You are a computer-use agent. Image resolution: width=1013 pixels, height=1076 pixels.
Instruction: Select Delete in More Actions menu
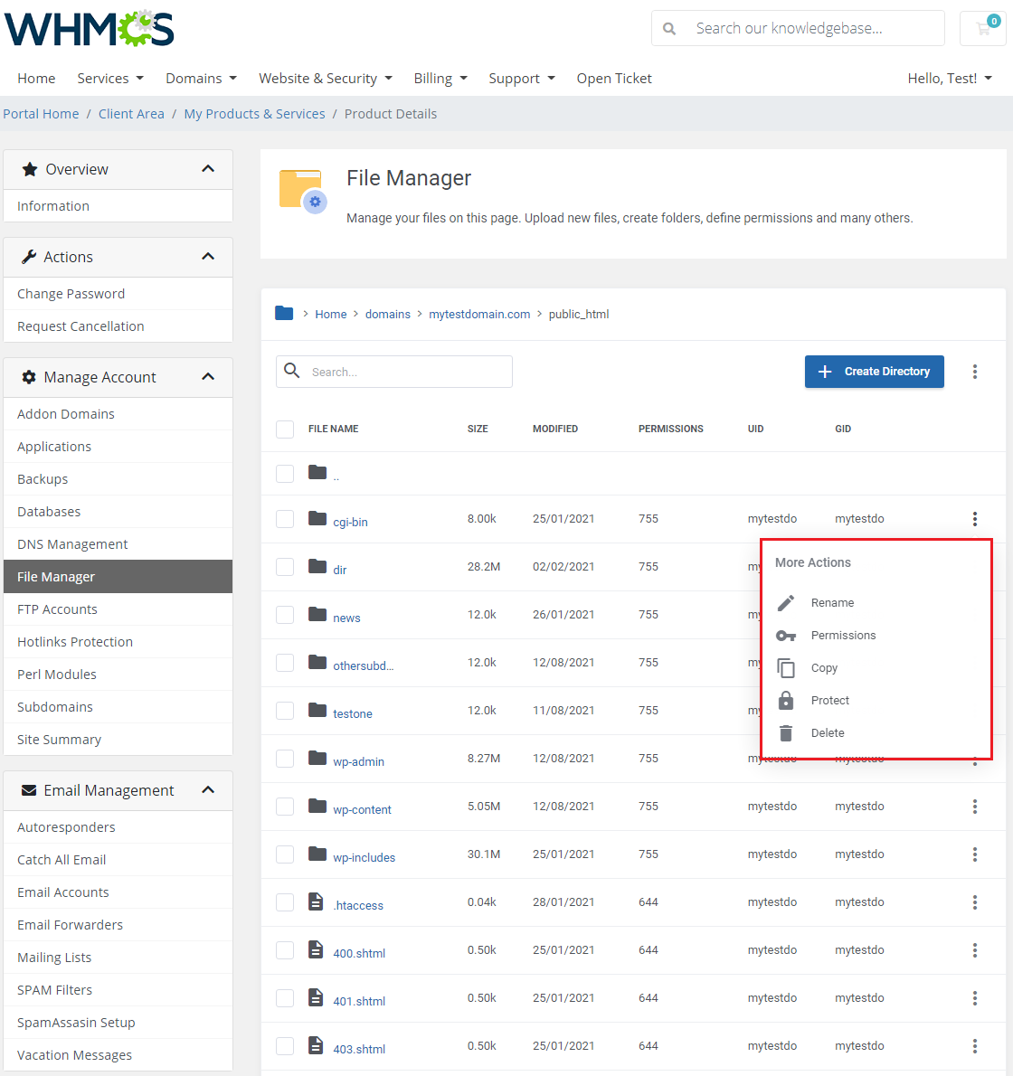[x=828, y=733]
